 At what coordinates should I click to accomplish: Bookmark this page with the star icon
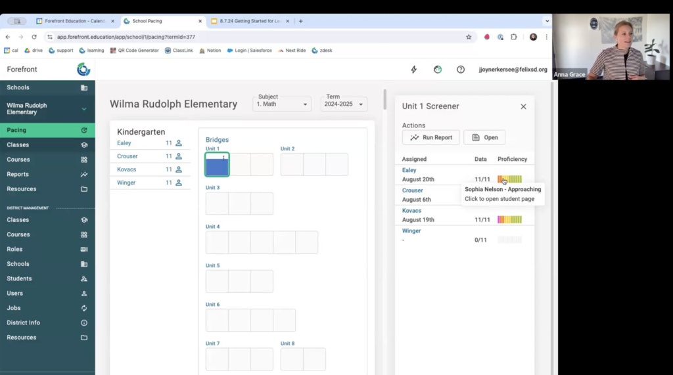(469, 37)
